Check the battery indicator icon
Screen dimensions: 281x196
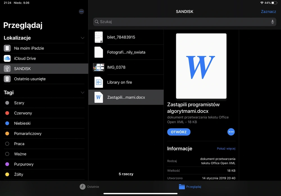[274, 3]
